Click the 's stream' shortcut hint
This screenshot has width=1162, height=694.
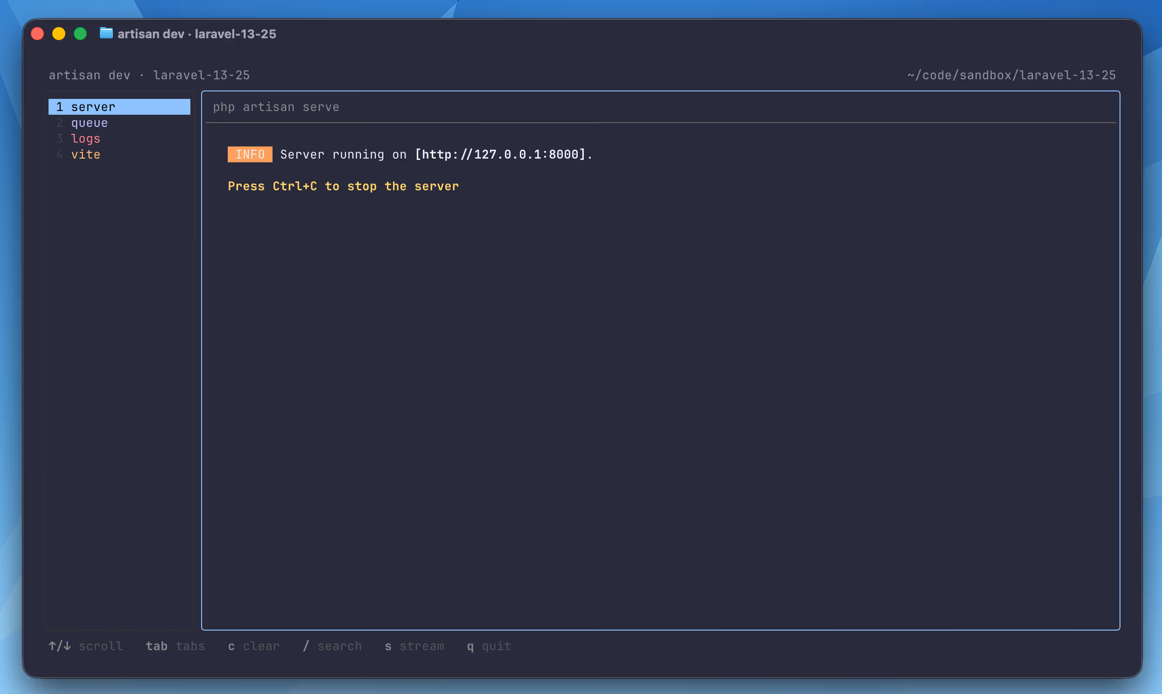coord(414,646)
